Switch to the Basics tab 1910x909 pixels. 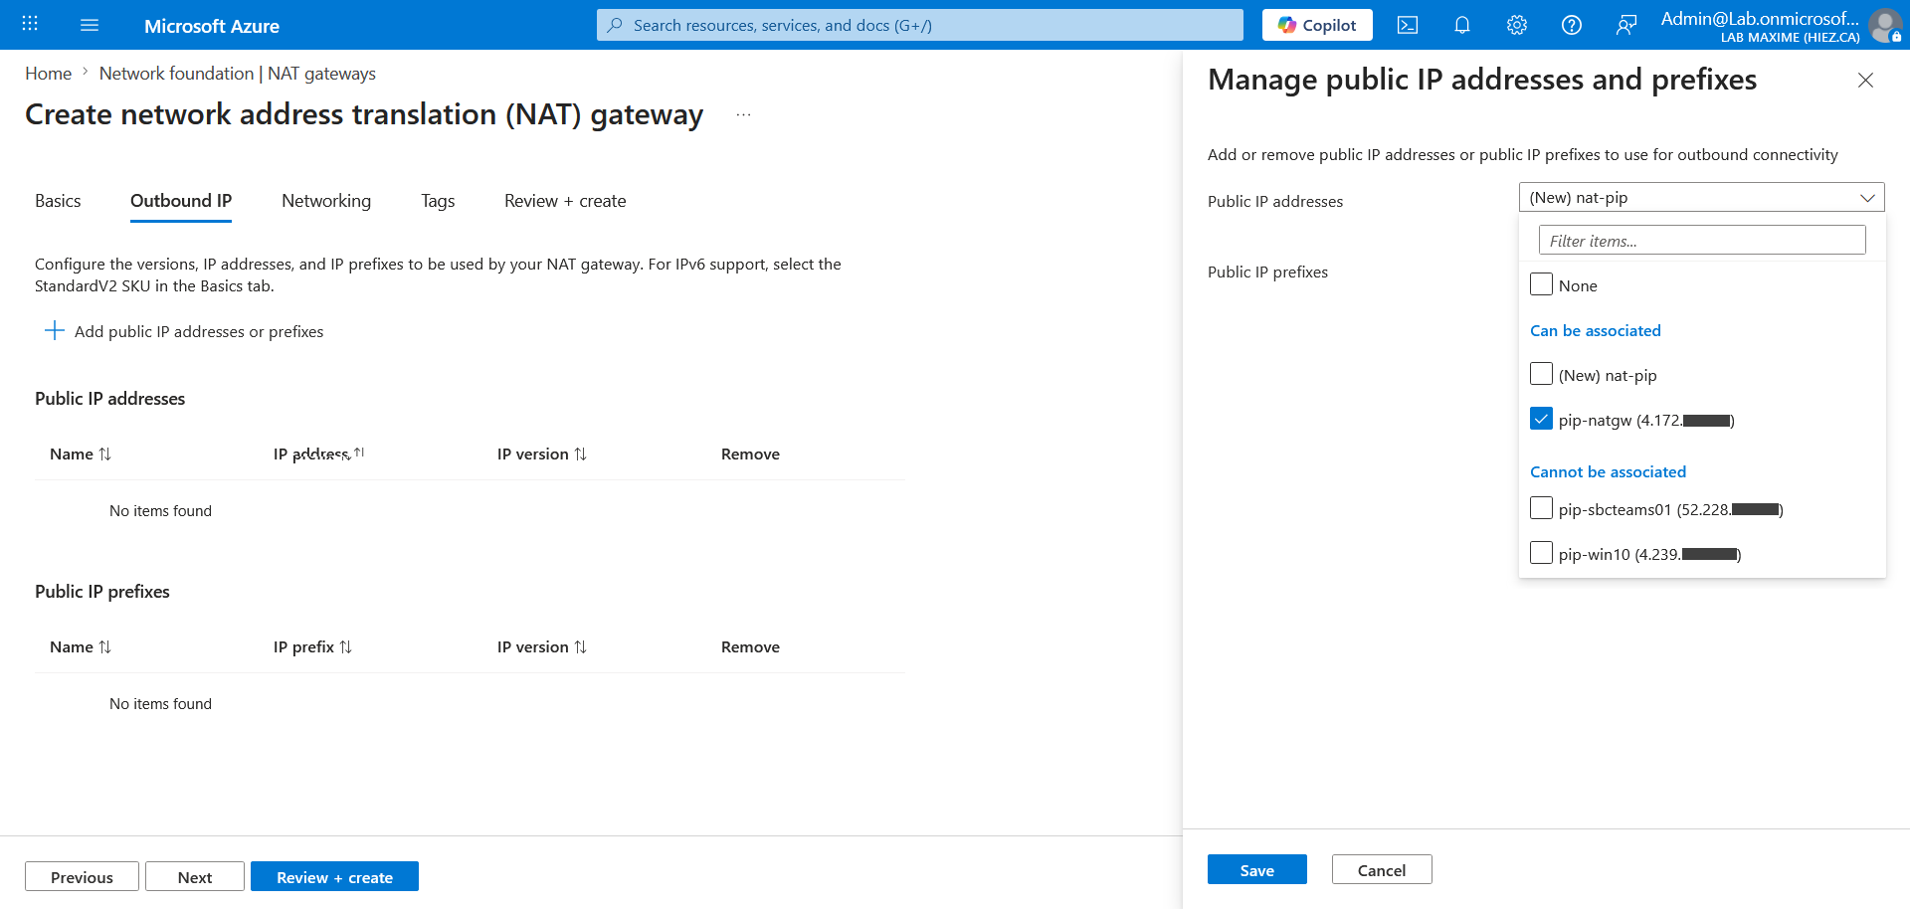point(58,201)
